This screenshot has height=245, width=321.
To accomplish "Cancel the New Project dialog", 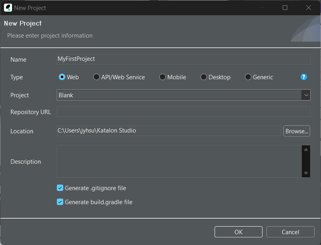I will point(290,232).
